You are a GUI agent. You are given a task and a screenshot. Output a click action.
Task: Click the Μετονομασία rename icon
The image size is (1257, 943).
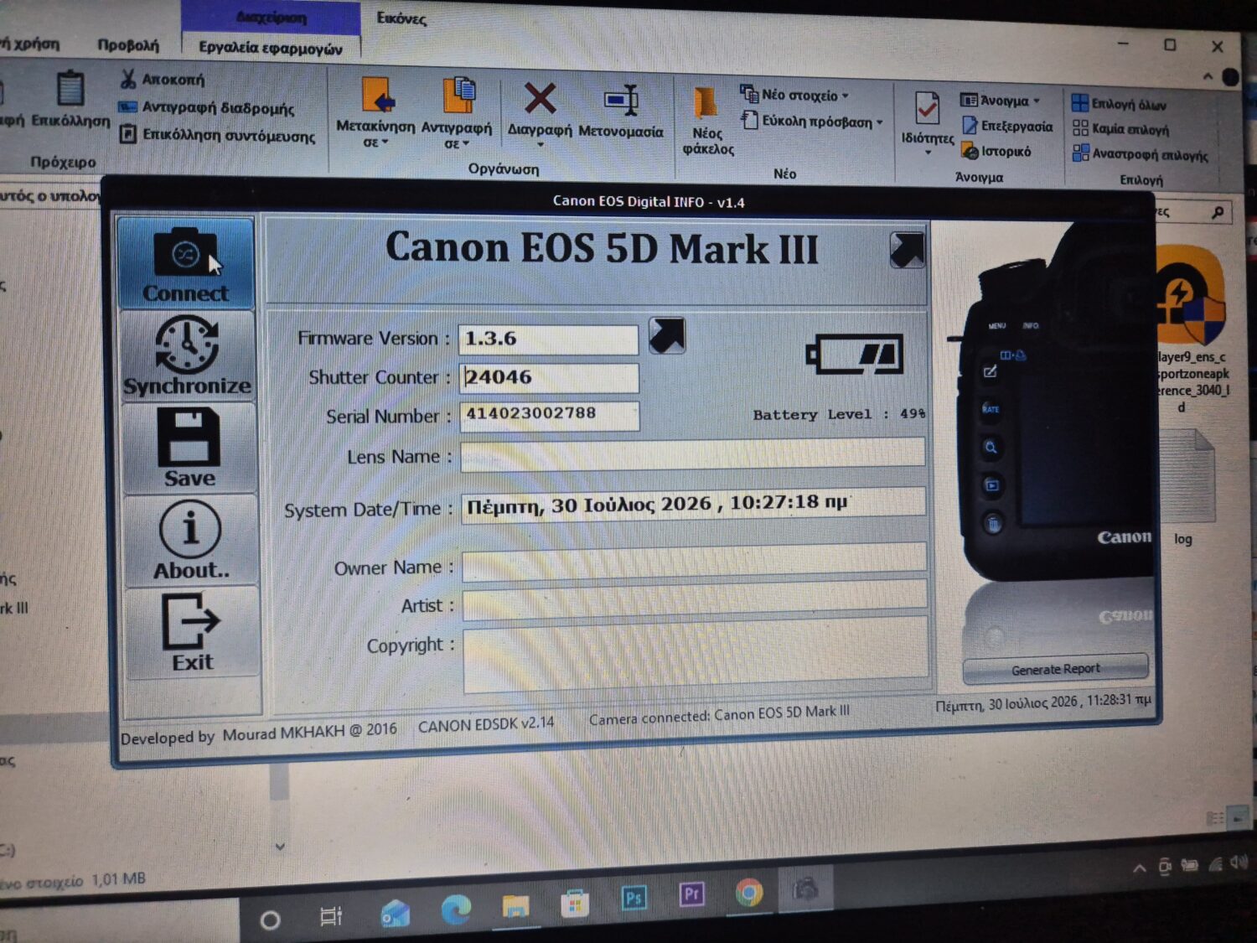(x=622, y=101)
